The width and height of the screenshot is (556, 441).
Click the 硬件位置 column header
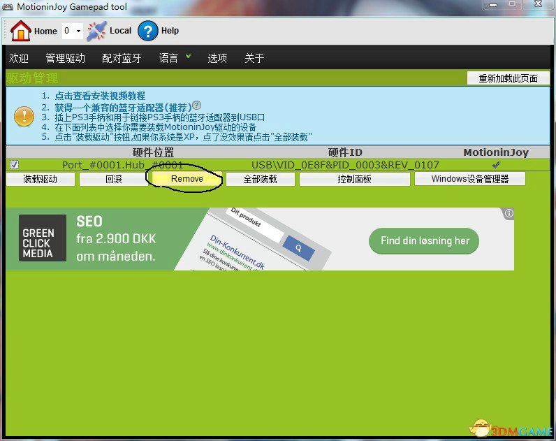[x=153, y=152]
